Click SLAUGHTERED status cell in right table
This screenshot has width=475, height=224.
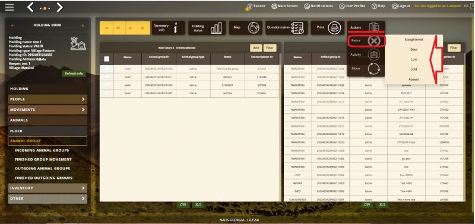[x=297, y=200]
